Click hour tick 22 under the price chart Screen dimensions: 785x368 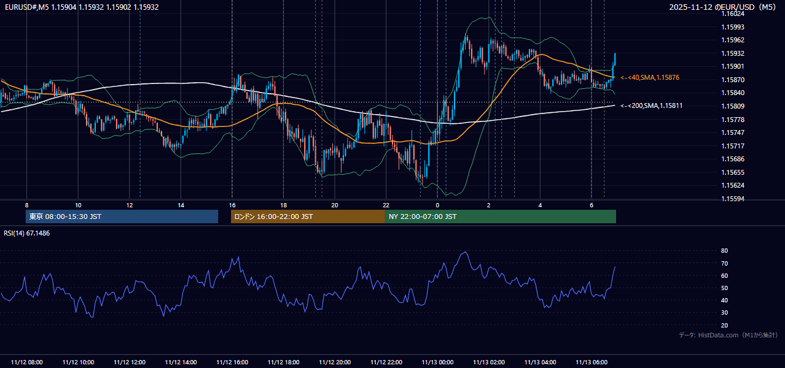pos(386,205)
